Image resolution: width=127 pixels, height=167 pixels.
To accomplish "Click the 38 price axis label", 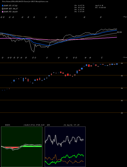I will [122, 64].
